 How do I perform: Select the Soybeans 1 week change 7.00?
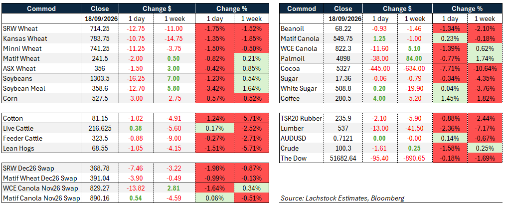[x=175, y=79]
